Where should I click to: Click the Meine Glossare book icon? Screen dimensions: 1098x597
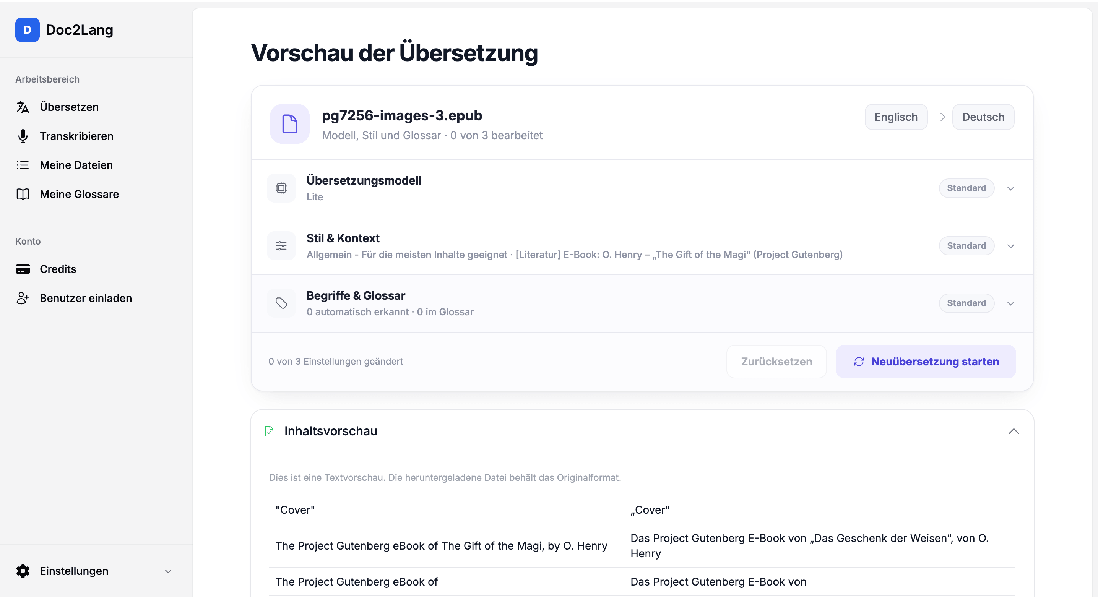coord(23,194)
